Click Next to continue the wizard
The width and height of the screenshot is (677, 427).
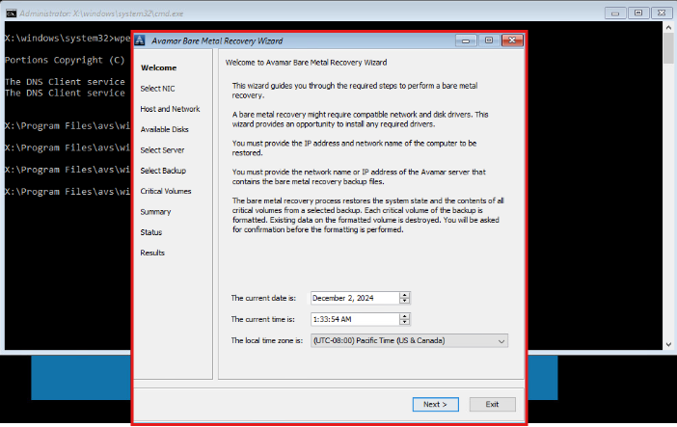(x=435, y=405)
